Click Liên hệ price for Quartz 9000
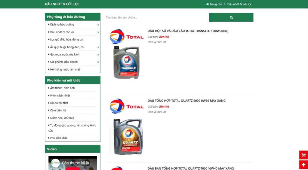Viewport: 308px width, 170px height. tap(164, 107)
